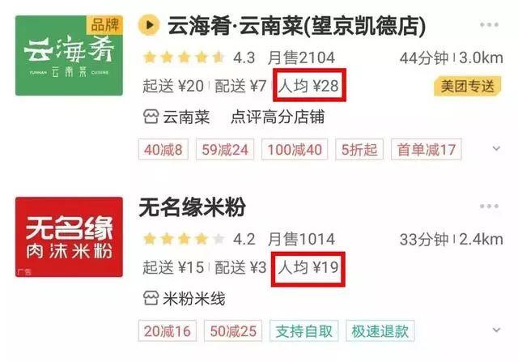Click the shop category icon beside 云南菜

151,117
